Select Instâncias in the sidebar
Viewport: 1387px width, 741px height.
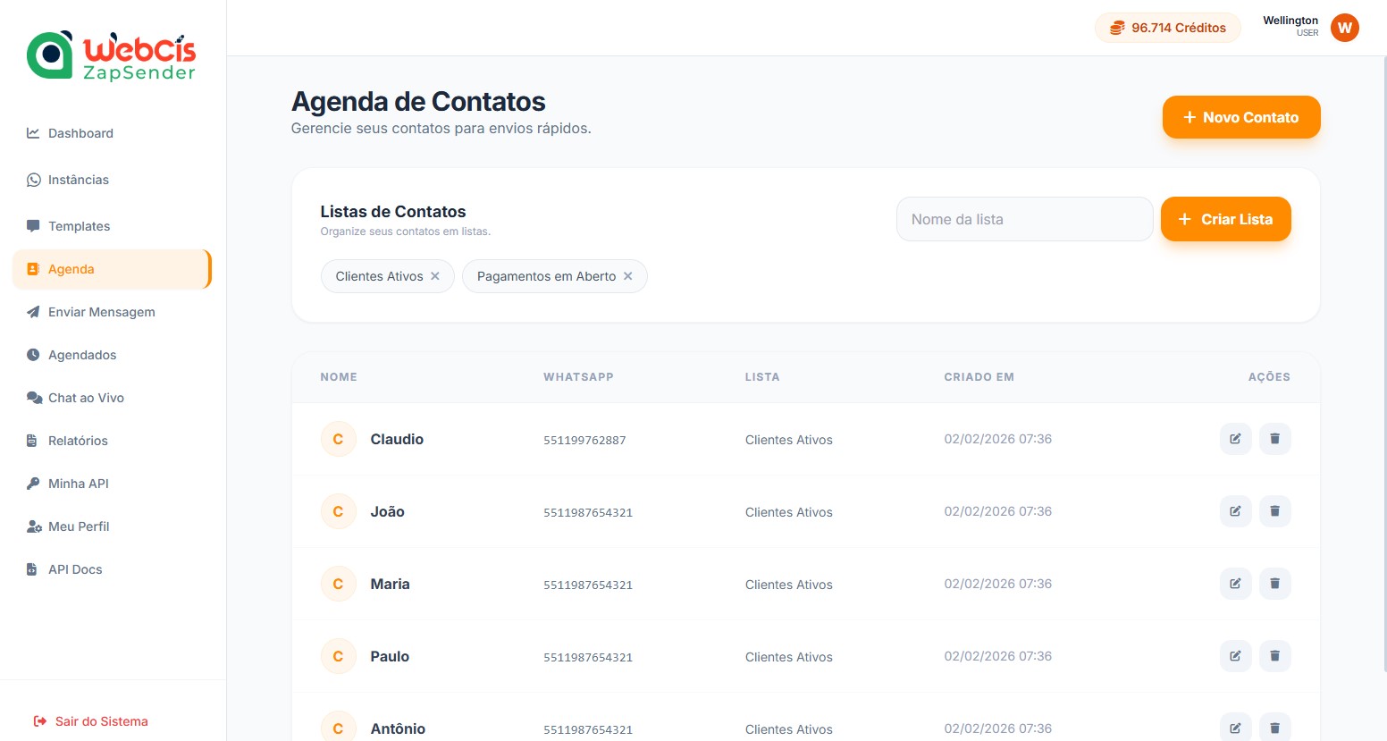79,180
